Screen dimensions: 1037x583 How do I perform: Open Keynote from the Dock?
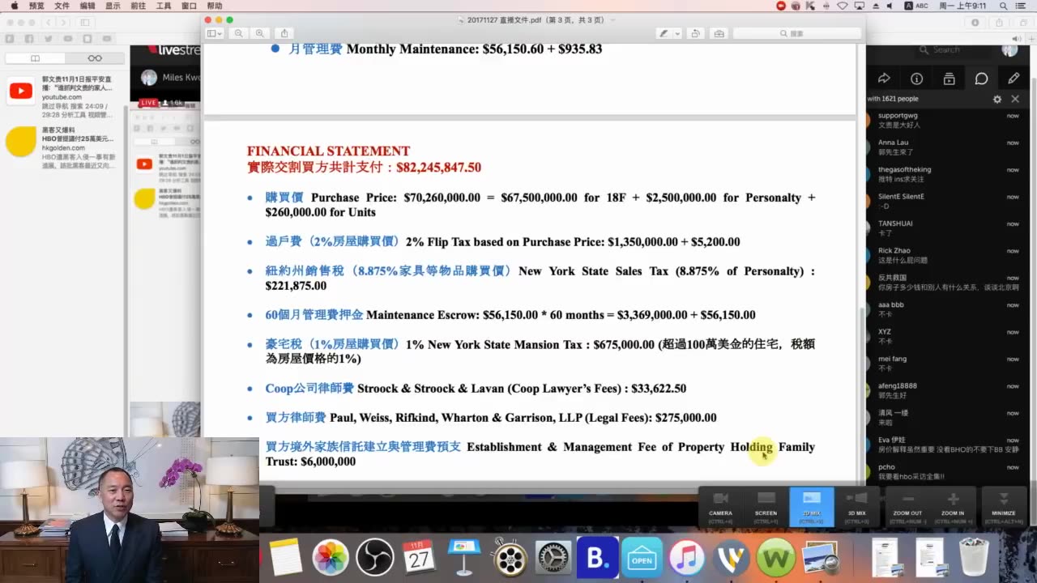tap(464, 557)
